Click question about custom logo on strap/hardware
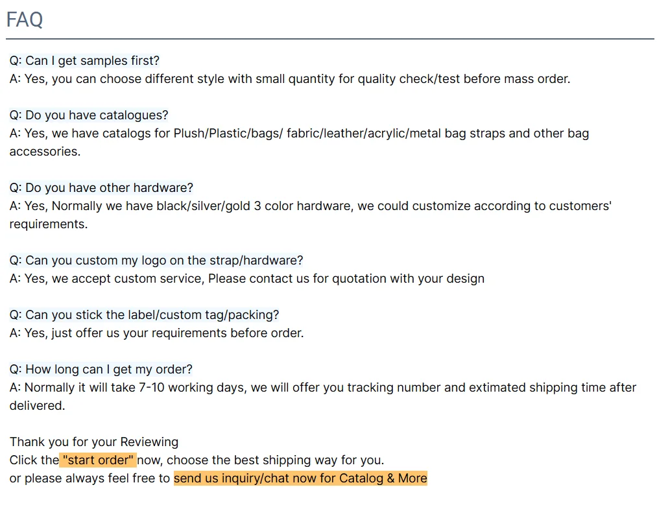 156,260
